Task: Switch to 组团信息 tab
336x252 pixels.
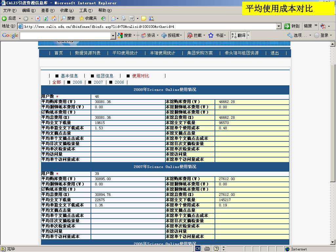Action: pos(105,76)
